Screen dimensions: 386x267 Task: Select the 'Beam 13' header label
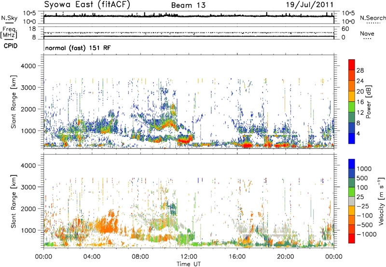tap(188, 5)
